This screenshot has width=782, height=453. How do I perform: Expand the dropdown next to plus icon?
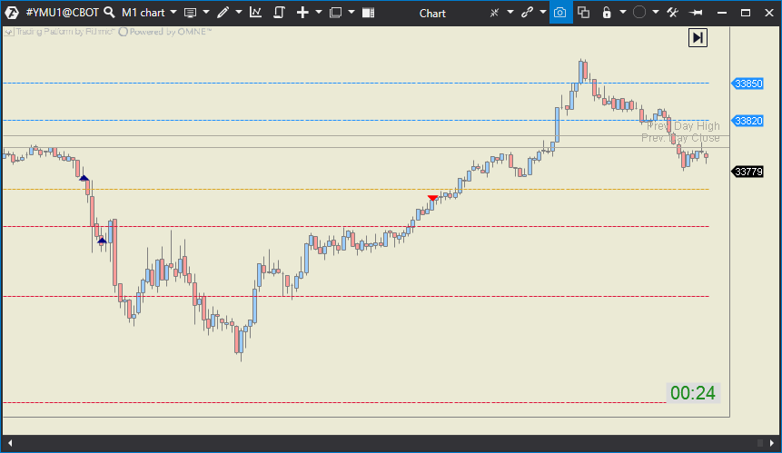319,12
